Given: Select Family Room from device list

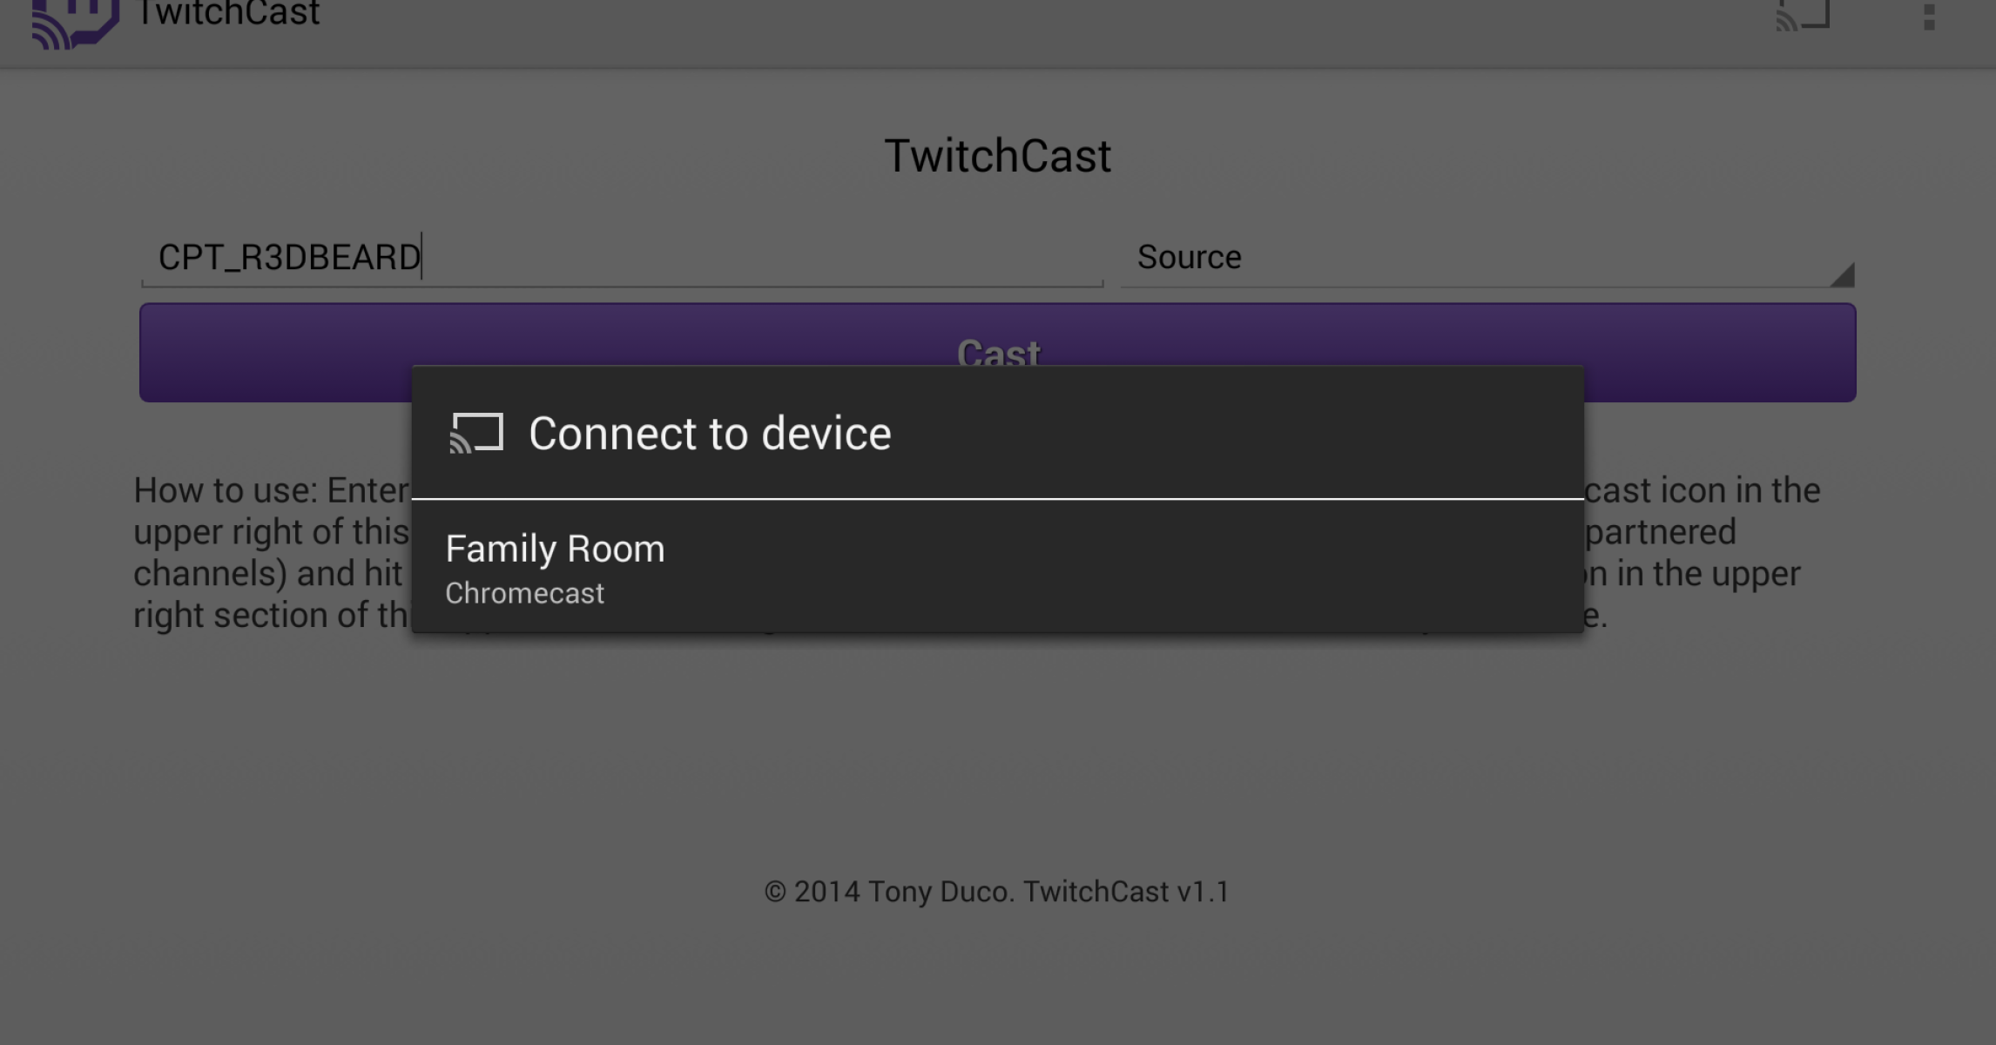Looking at the screenshot, I should (x=555, y=549).
